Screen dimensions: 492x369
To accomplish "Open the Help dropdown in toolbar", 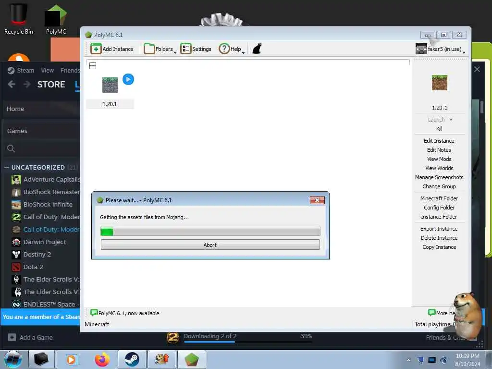I will tap(232, 49).
